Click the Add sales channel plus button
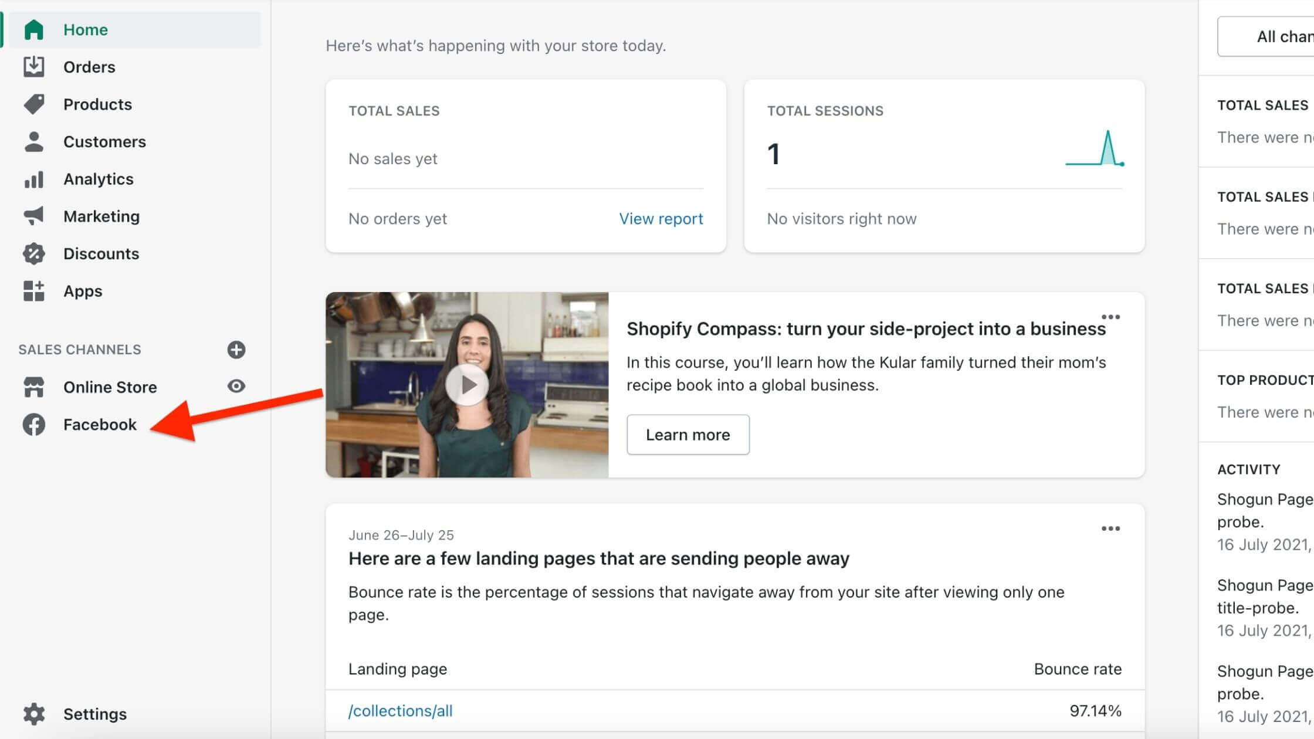1314x739 pixels. tap(236, 349)
